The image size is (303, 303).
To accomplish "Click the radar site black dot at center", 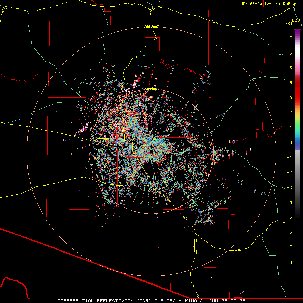I will click(151, 151).
